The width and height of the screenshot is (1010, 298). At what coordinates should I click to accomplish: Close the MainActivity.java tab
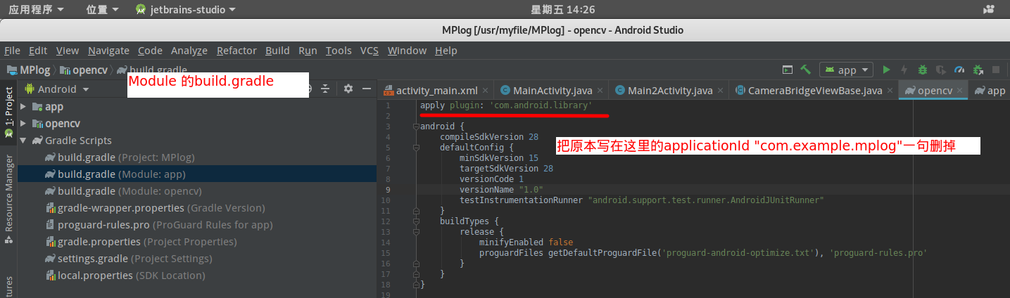(600, 91)
